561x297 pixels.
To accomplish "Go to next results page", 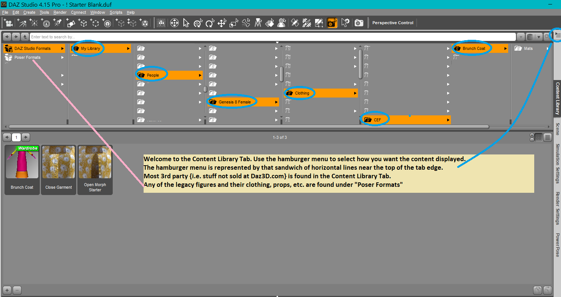I will pyautogui.click(x=26, y=137).
